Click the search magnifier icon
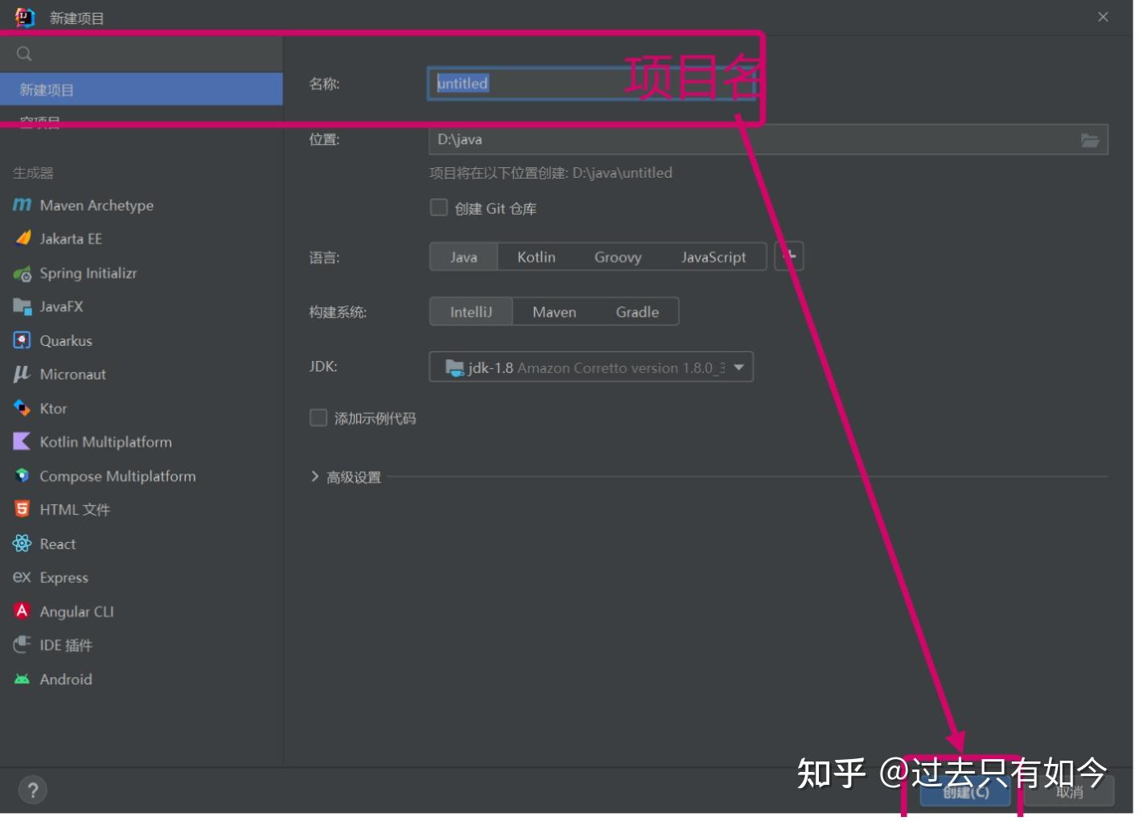Viewport: 1139px width, 821px height. [24, 54]
